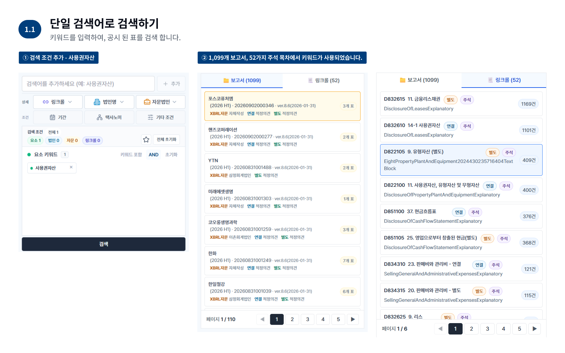Click the 3개 표 badge for 포스코퓨처엠
The height and width of the screenshot is (353, 565).
pos(348,106)
